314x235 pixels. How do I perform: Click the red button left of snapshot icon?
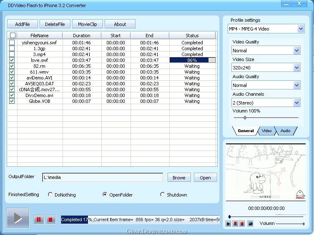pyautogui.click(x=243, y=224)
